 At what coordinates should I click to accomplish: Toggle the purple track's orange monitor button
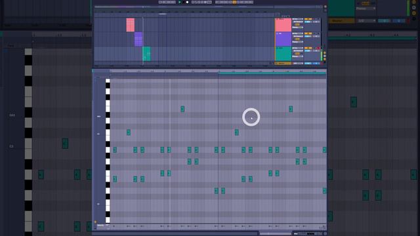tap(297, 39)
